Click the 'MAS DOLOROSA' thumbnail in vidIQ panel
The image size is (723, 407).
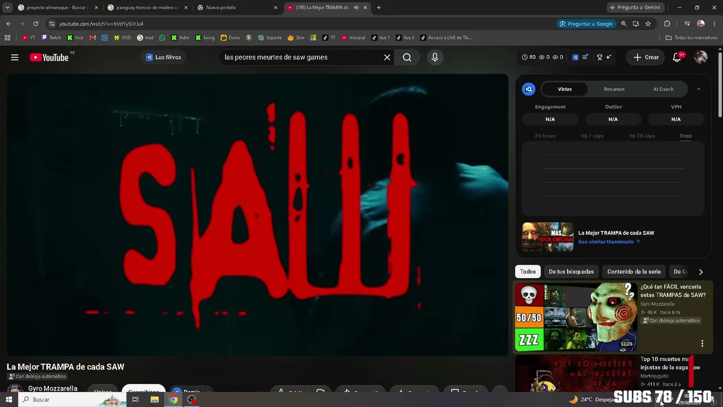coord(547,237)
